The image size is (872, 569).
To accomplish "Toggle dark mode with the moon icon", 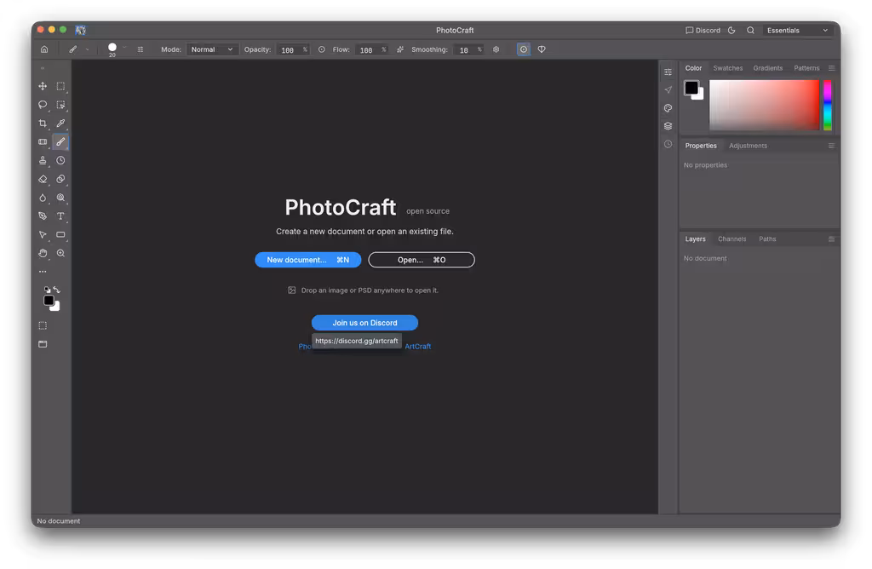I will click(731, 31).
